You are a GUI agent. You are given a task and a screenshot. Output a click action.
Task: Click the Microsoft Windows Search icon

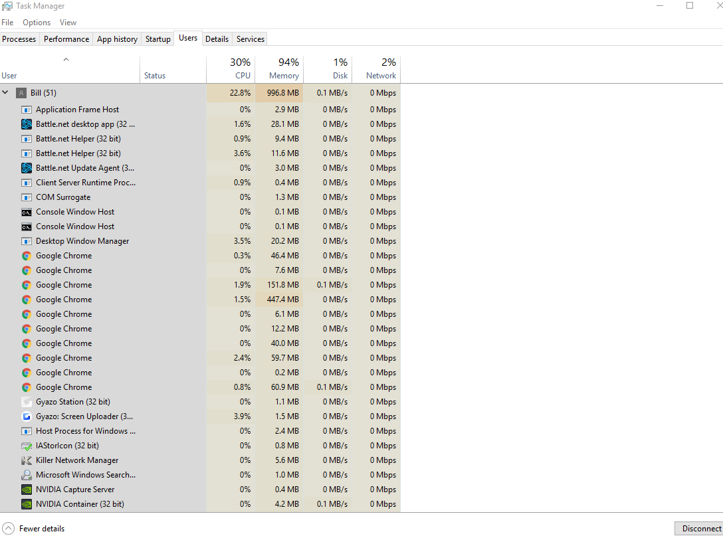tap(27, 475)
